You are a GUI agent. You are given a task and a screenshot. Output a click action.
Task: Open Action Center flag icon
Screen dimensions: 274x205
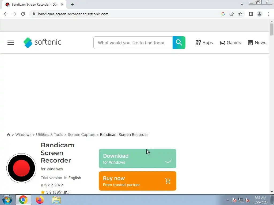234,200
